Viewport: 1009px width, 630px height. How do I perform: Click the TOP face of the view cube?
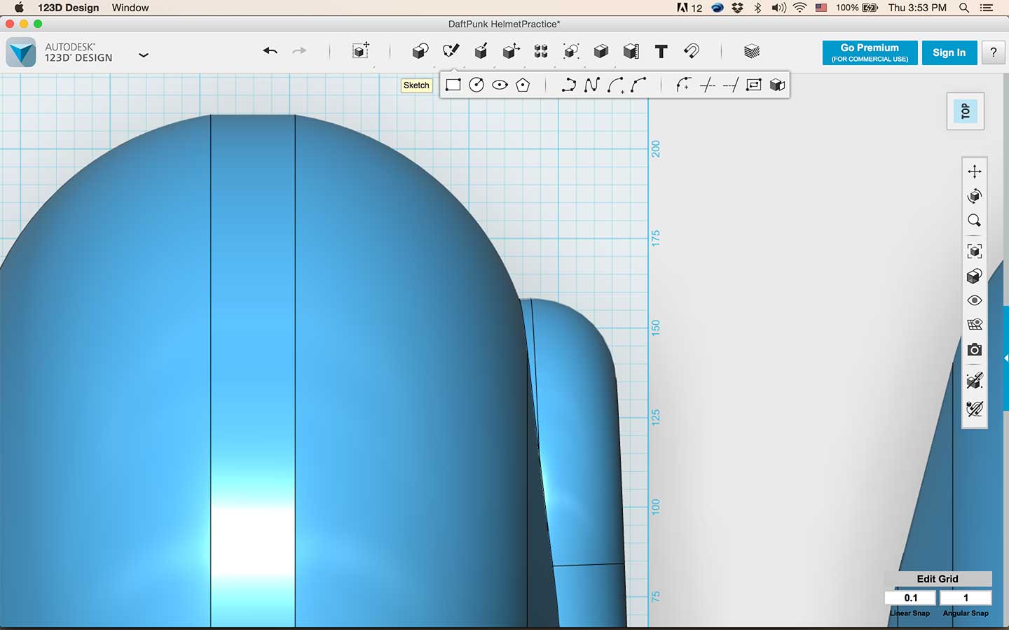[965, 111]
